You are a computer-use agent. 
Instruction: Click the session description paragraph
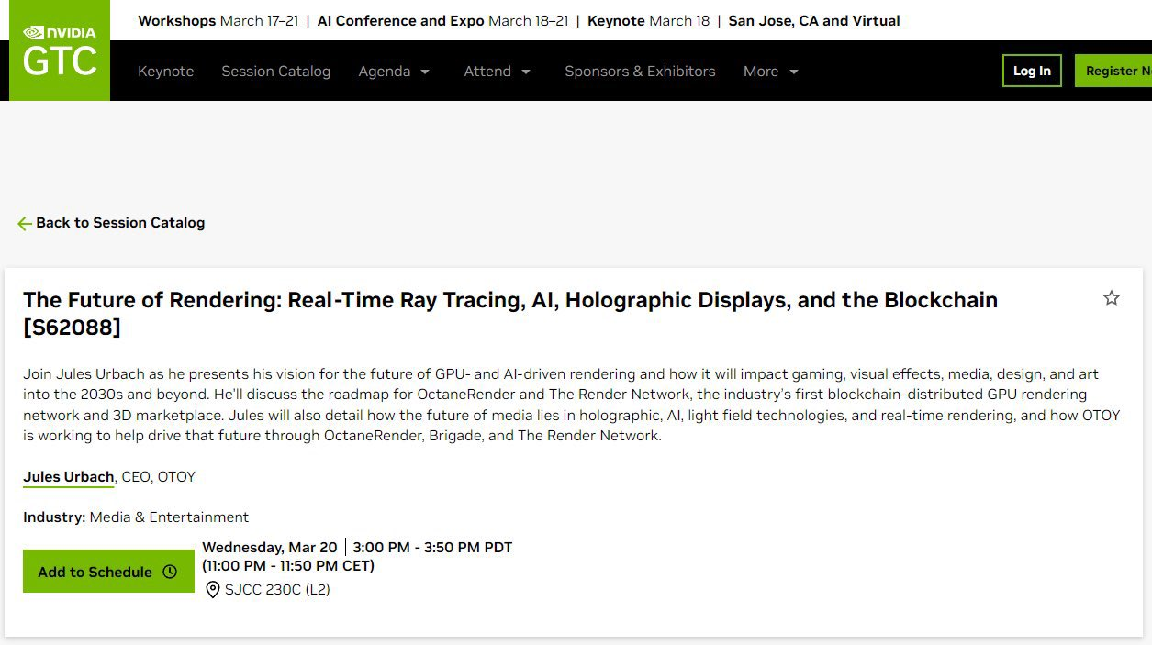(572, 405)
